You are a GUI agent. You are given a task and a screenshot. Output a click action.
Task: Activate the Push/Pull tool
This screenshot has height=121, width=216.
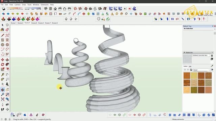coord(7,60)
